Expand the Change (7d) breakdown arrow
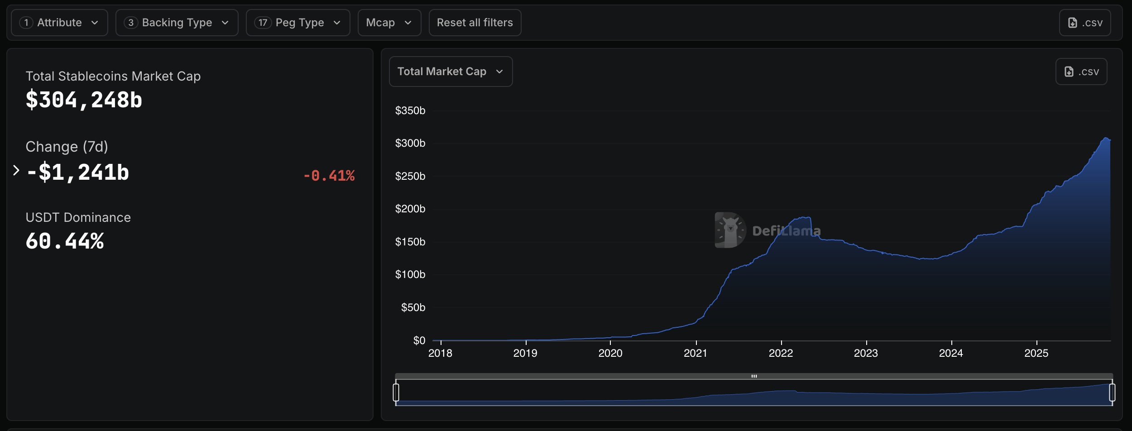Viewport: 1132px width, 431px height. [x=16, y=170]
